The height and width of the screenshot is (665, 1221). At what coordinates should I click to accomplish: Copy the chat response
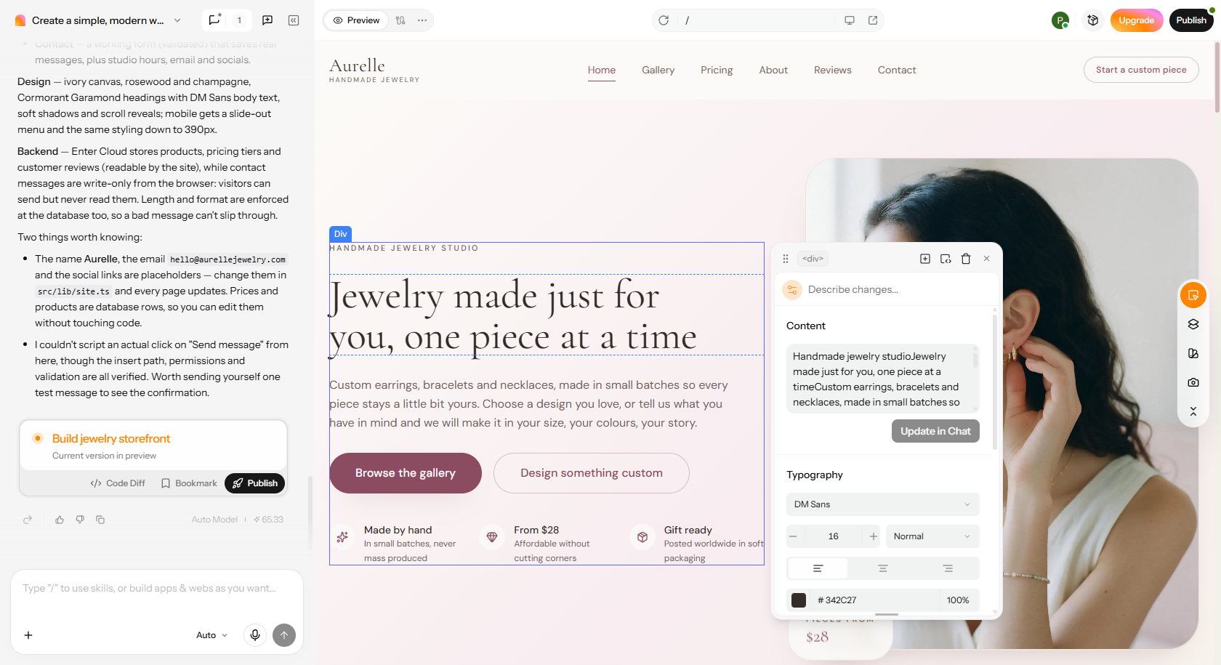(100, 520)
